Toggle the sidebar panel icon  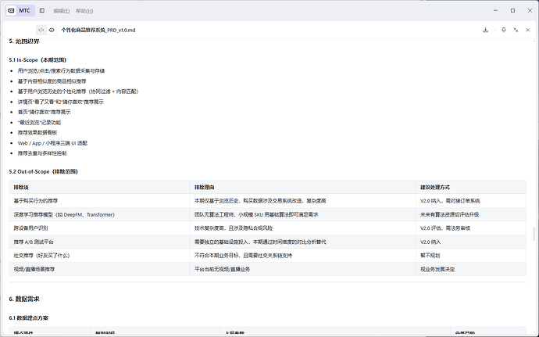click(x=42, y=11)
